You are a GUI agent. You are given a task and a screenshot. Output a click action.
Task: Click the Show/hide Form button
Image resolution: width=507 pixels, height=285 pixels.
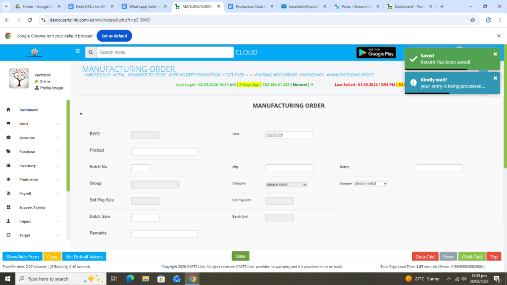click(x=22, y=257)
